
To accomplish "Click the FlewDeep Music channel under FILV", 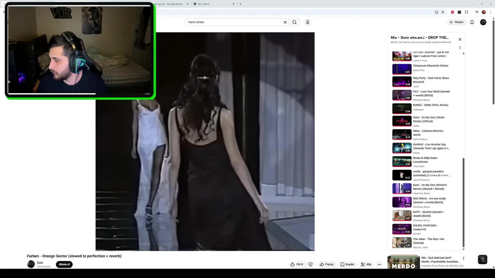I will coord(422,100).
